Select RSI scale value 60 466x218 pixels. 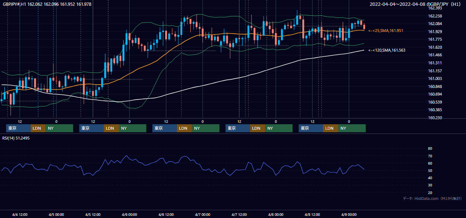[x=430, y=163]
